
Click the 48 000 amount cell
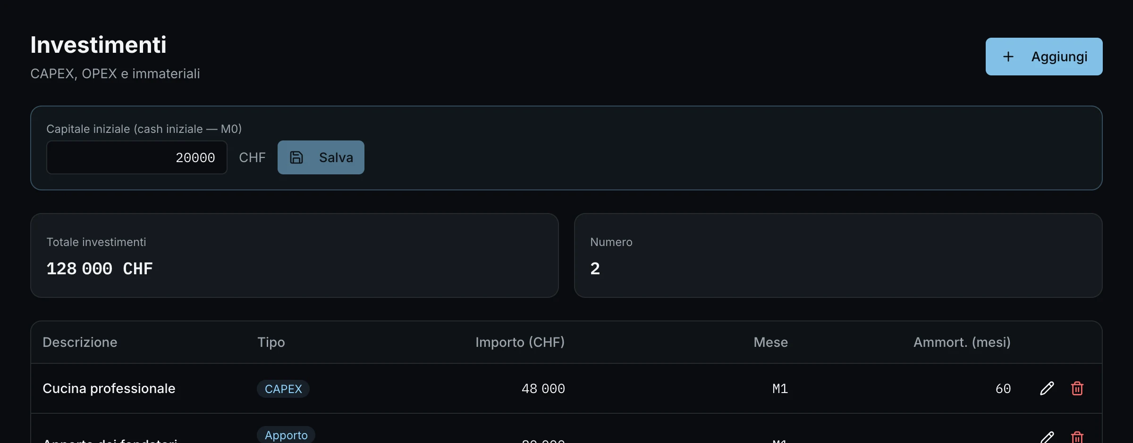point(543,389)
